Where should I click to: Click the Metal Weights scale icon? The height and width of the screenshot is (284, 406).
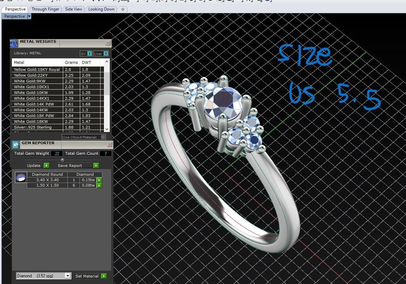[x=14, y=43]
